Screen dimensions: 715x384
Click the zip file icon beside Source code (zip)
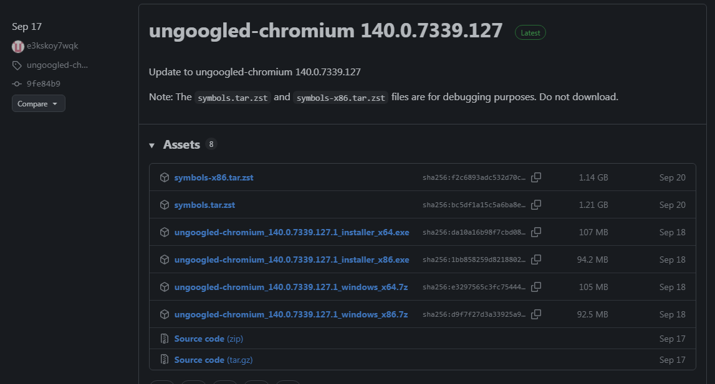165,339
